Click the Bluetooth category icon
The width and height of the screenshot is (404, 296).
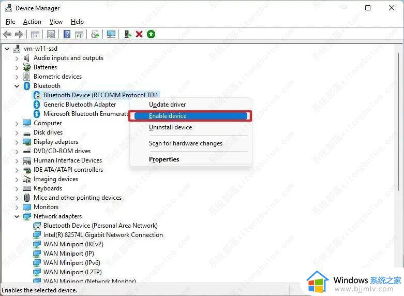coord(27,86)
